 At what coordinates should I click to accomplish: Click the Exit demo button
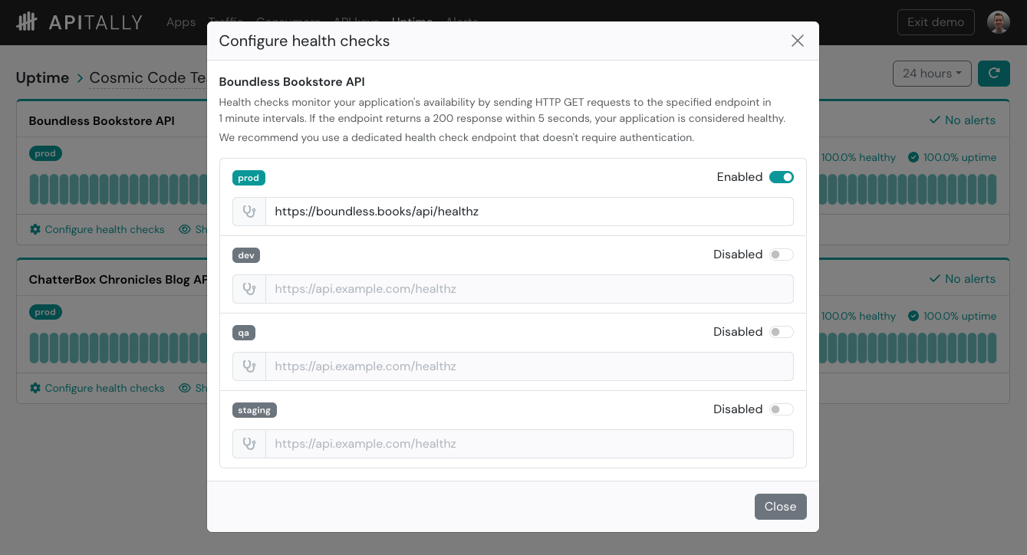point(936,22)
